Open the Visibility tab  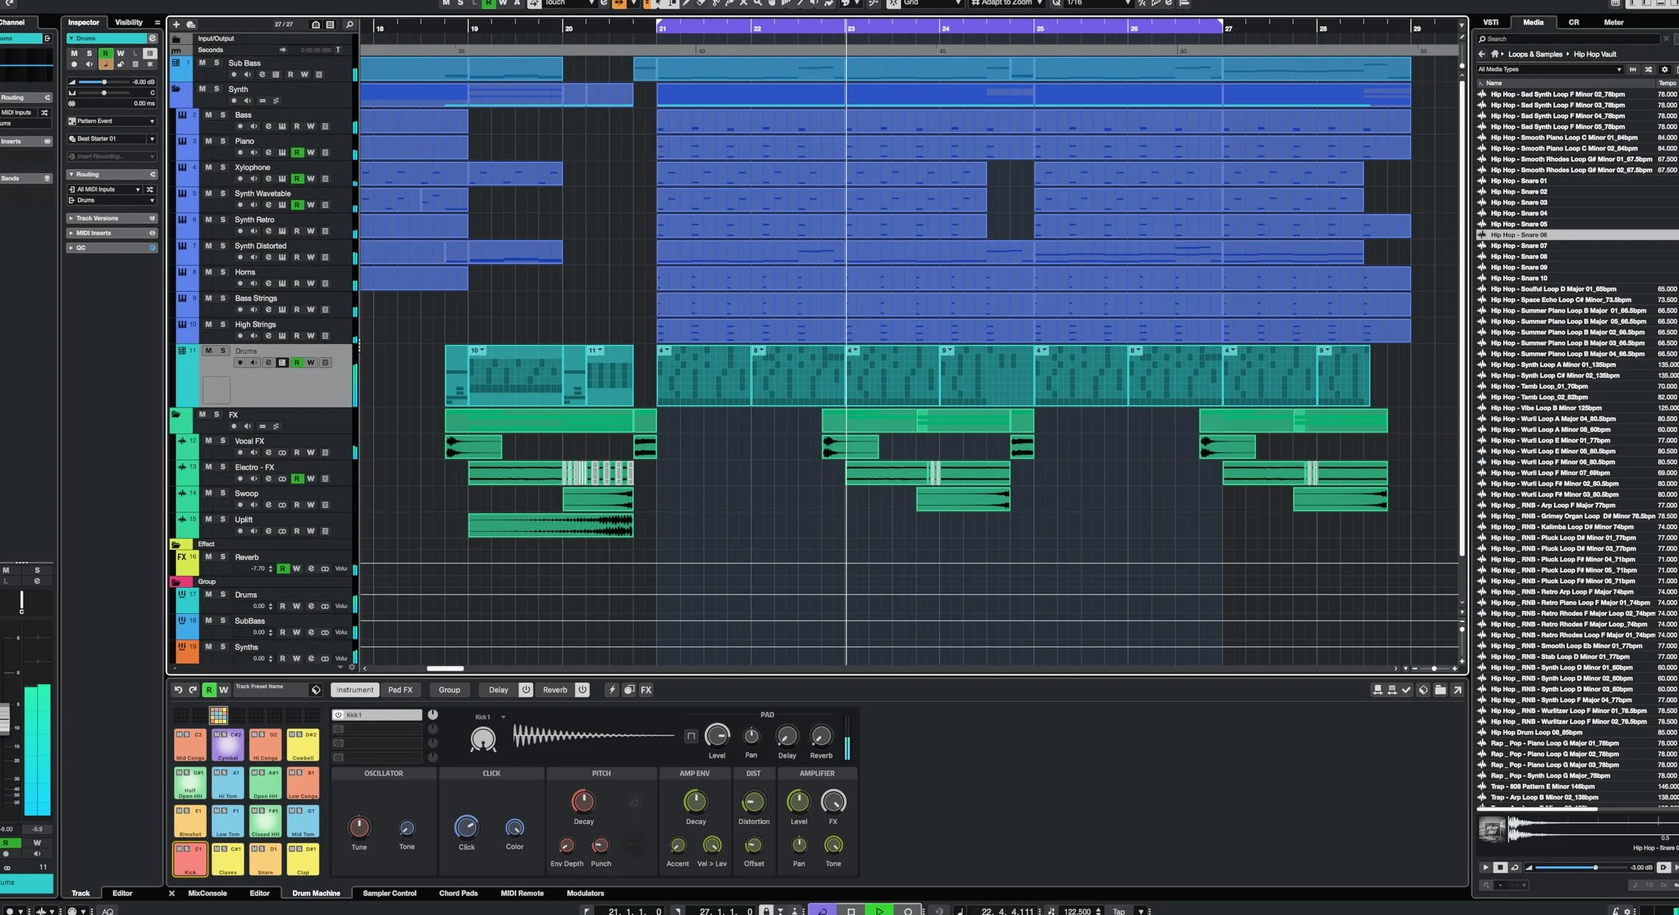click(128, 22)
